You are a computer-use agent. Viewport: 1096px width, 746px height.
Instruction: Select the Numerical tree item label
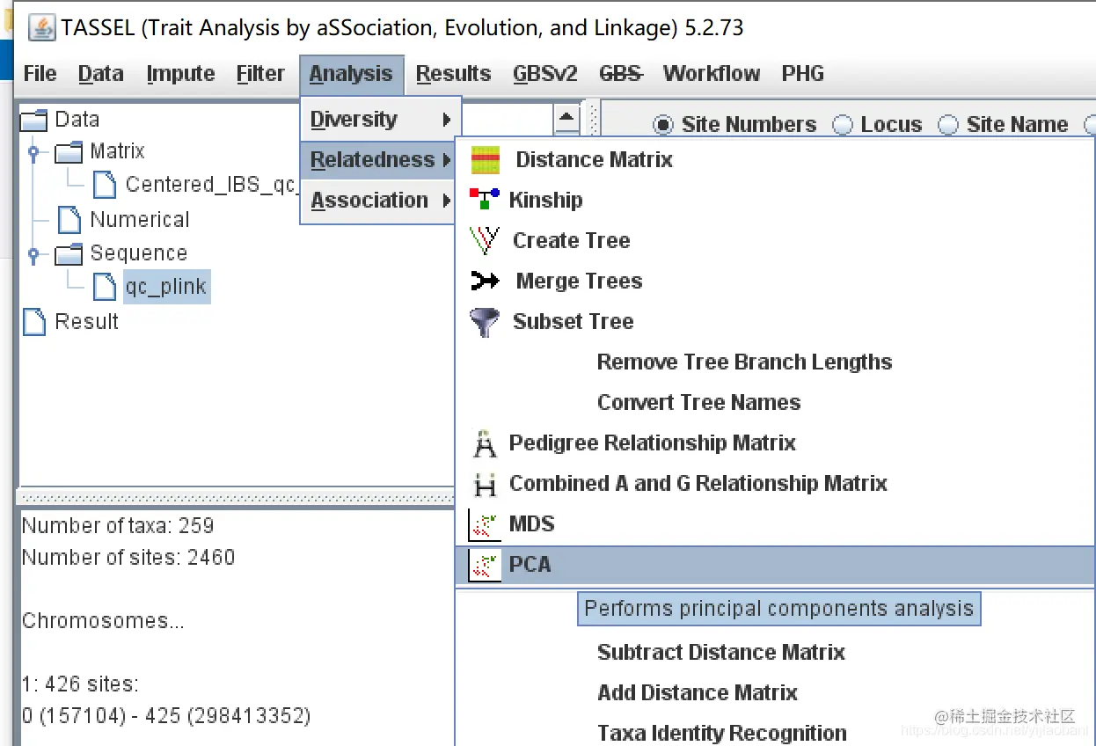(140, 220)
